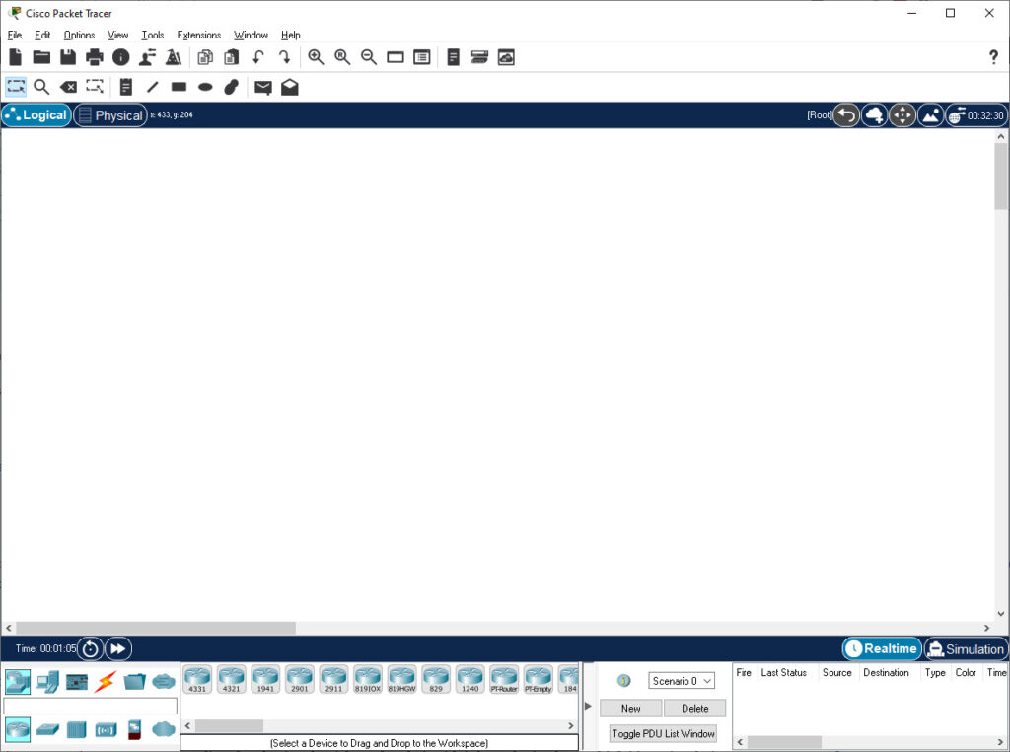This screenshot has width=1010, height=752.
Task: Open the Scenario 0 dropdown
Action: (x=682, y=681)
